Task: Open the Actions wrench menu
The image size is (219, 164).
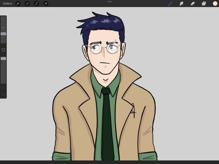Action: click(x=18, y=4)
